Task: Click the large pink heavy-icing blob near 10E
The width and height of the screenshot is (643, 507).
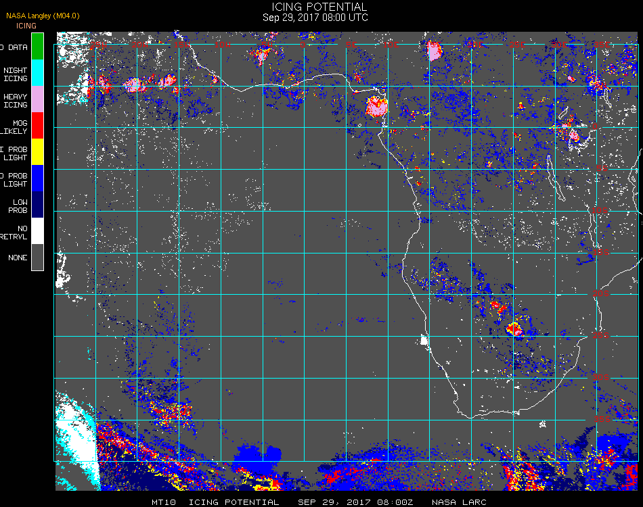Action: tap(376, 107)
